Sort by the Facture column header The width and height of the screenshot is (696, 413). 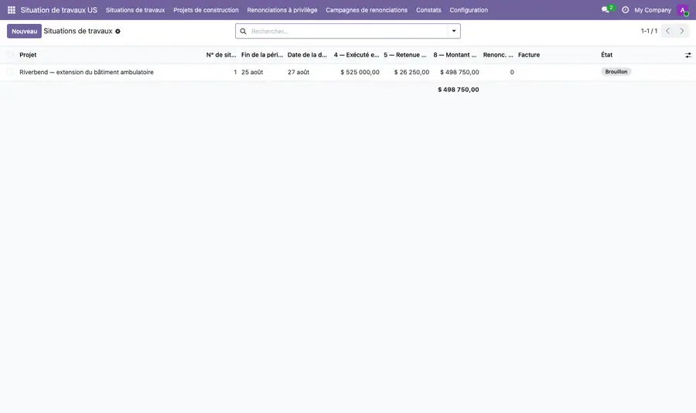point(529,55)
